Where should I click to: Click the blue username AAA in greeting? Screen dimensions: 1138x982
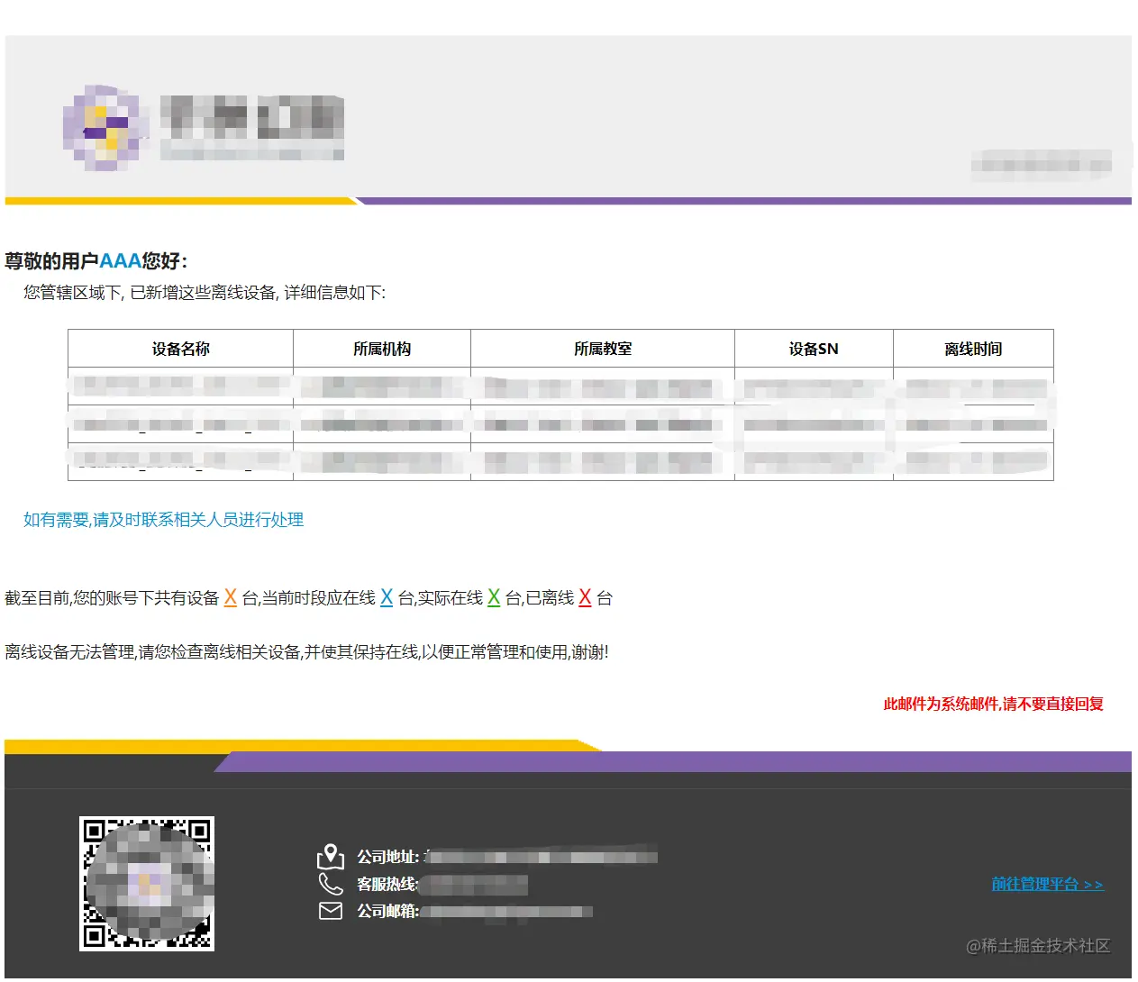pyautogui.click(x=120, y=261)
